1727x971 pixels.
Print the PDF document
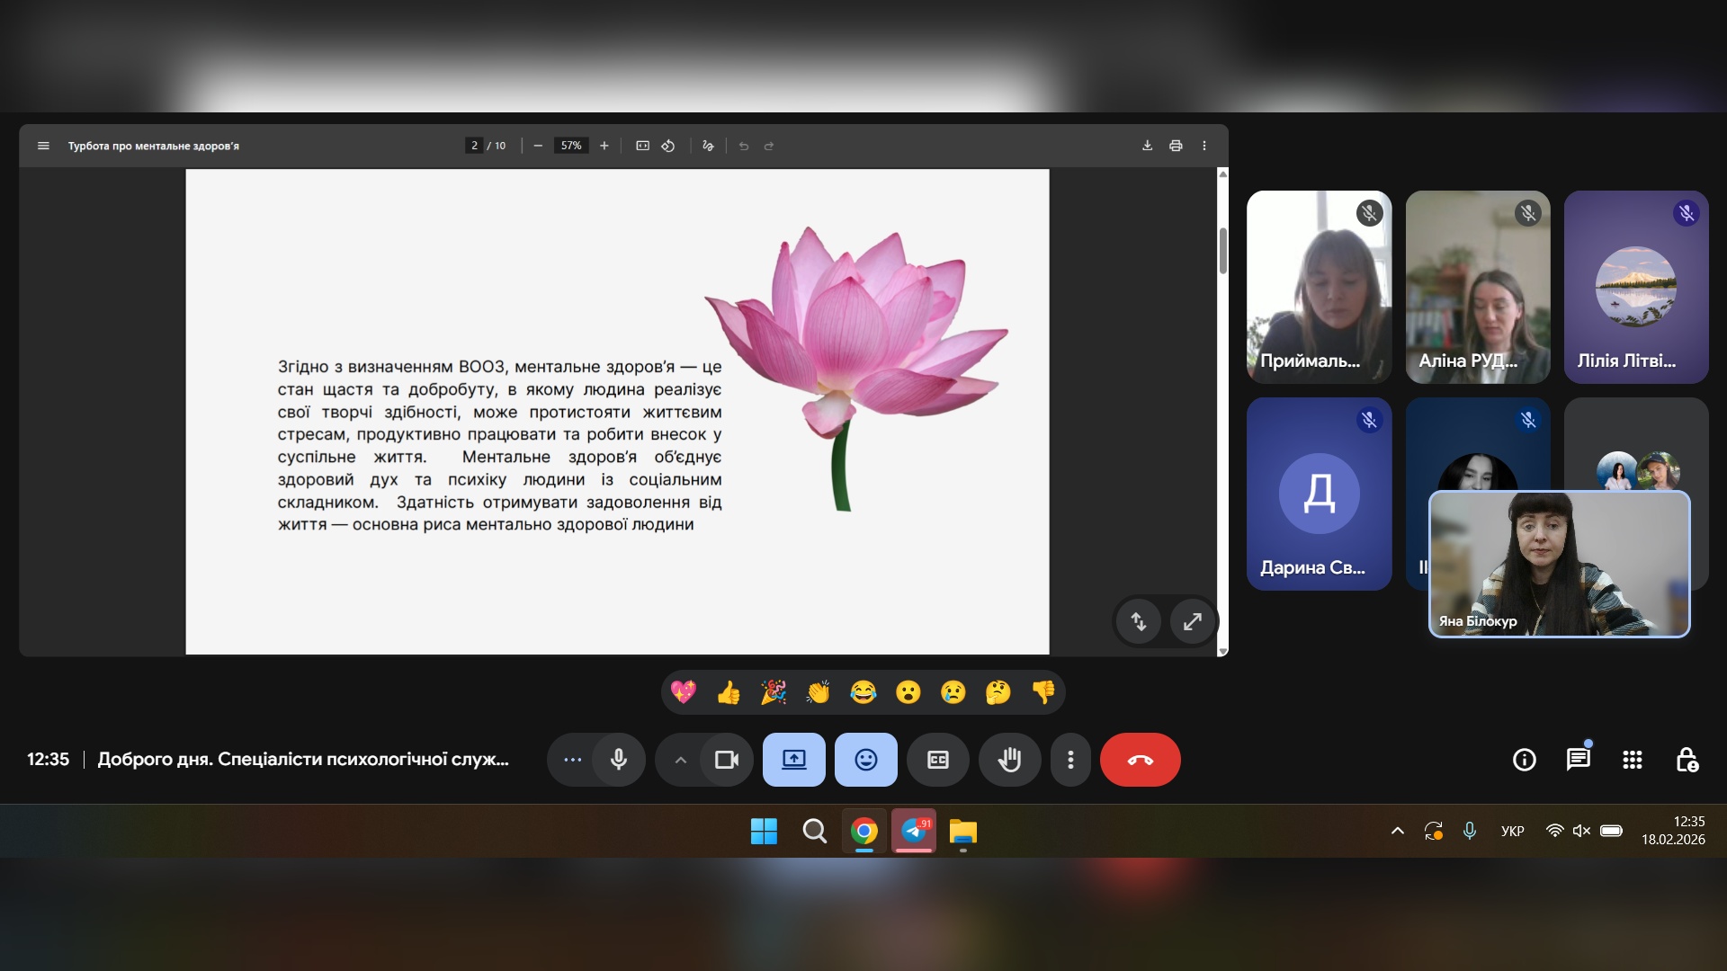pos(1176,146)
